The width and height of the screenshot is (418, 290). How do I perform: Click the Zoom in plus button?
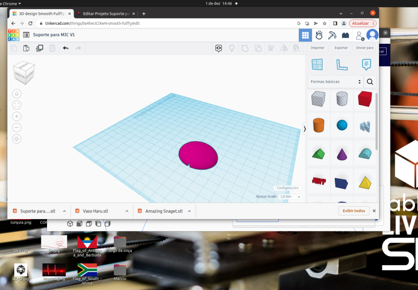click(x=17, y=116)
